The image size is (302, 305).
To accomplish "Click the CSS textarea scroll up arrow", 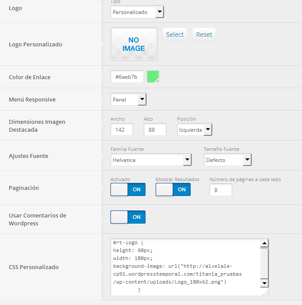I will 264,243.
